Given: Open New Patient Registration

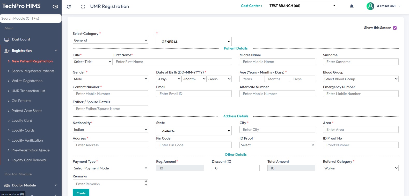Looking at the screenshot, I should [x=32, y=61].
